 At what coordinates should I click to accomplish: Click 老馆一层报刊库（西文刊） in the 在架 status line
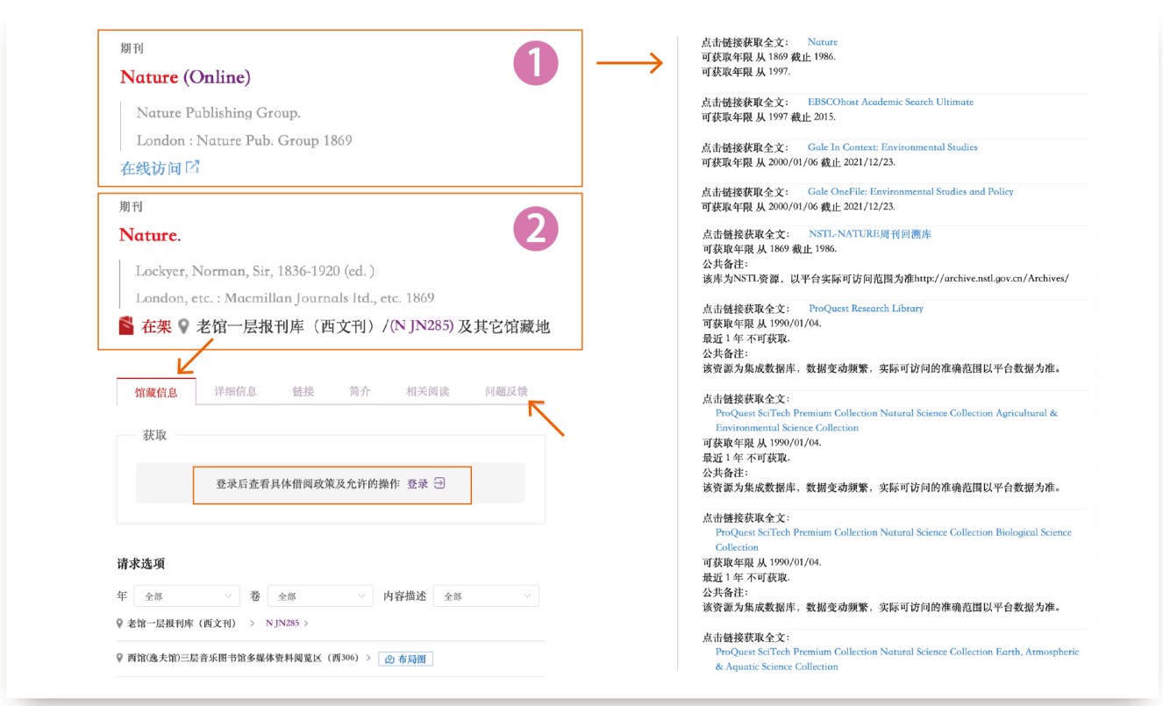coord(292,326)
